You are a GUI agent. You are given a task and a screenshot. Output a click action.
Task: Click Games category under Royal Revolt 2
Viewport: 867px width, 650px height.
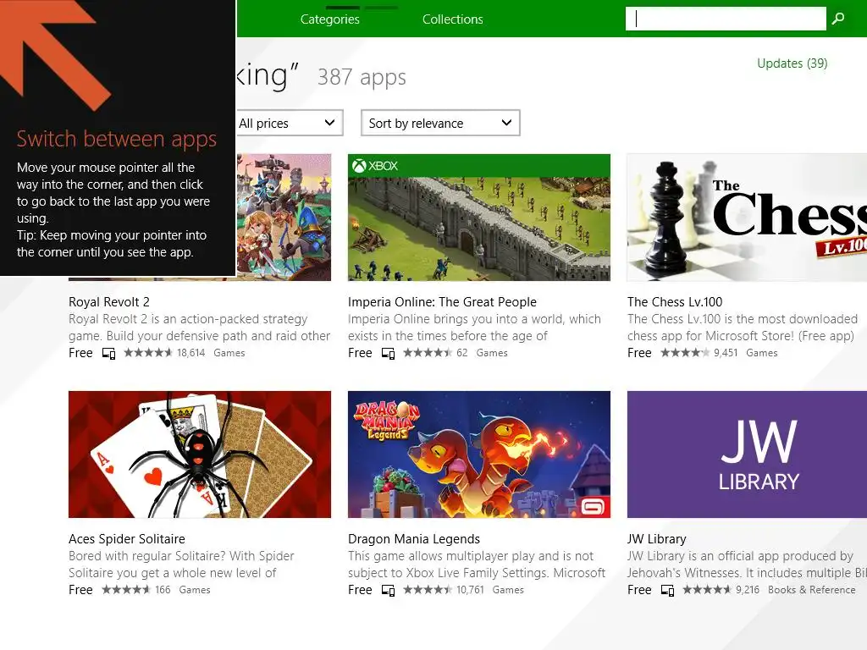point(229,353)
